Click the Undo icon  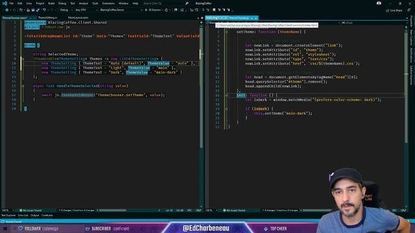pos(45,10)
